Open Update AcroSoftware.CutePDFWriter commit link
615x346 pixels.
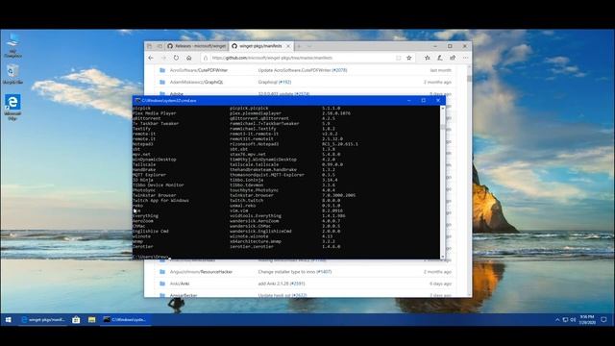[x=303, y=70]
